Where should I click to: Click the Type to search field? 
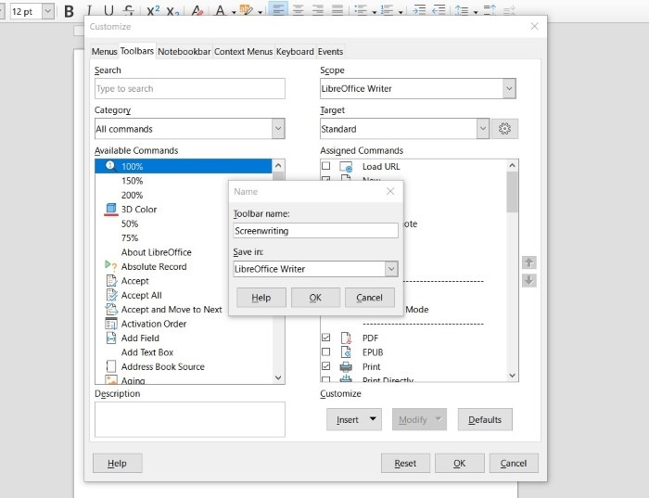(189, 89)
